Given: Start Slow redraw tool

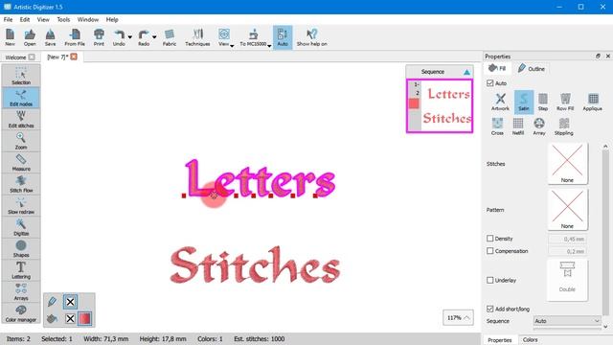Looking at the screenshot, I should click(21, 205).
